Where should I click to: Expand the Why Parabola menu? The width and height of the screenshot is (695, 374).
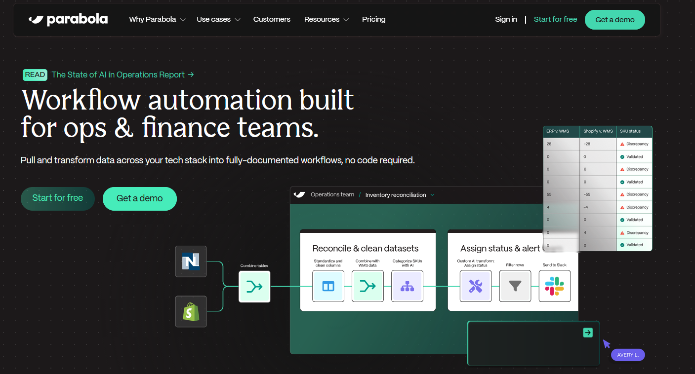click(157, 20)
